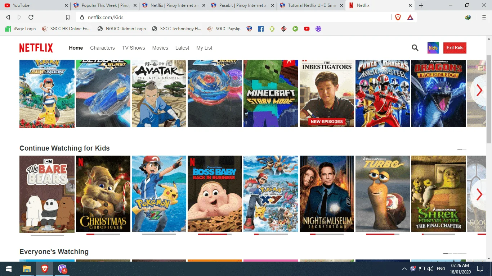Viewport: 492px width, 276px height.
Task: Open the SGCC HR Online bookmark
Action: [66, 29]
